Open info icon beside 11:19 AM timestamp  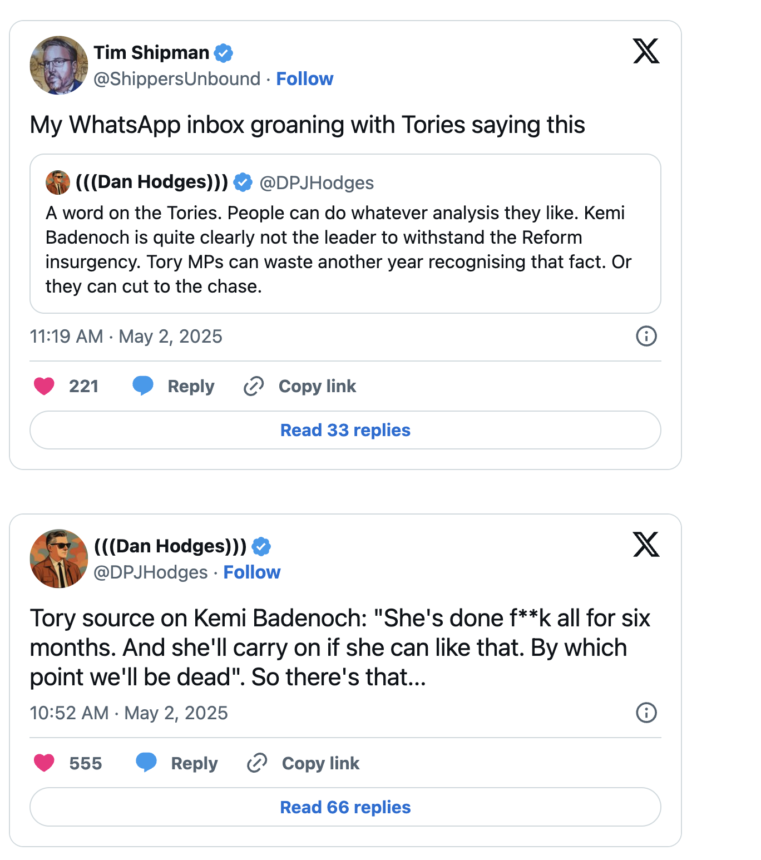point(646,336)
